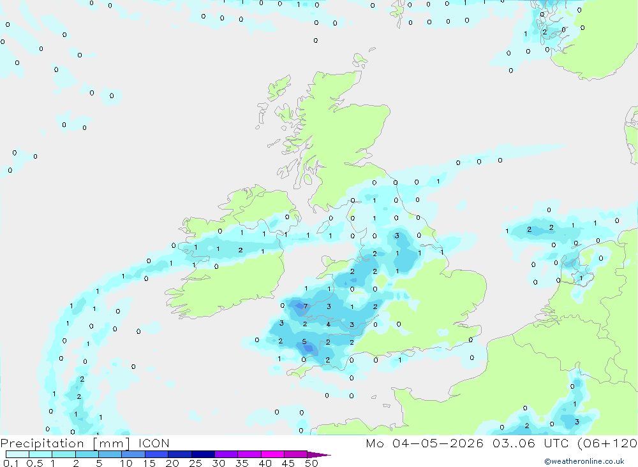Select the 15–20 mm blue legend swatch
The image size is (638, 467).
click(156, 454)
